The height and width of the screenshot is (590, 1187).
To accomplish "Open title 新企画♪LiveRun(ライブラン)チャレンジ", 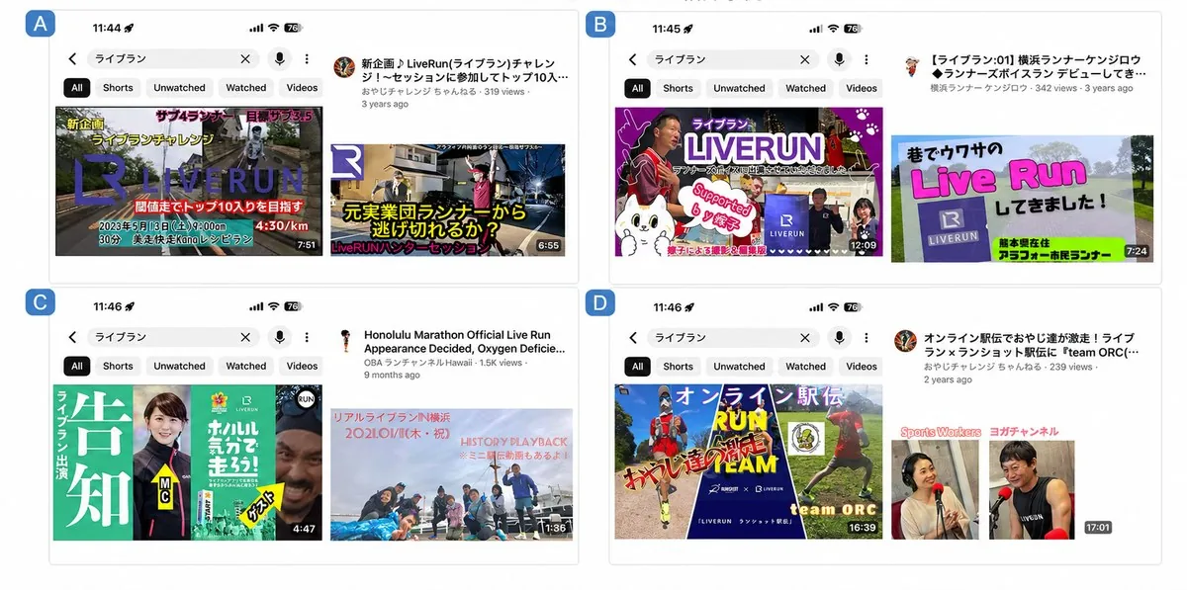I will point(465,69).
